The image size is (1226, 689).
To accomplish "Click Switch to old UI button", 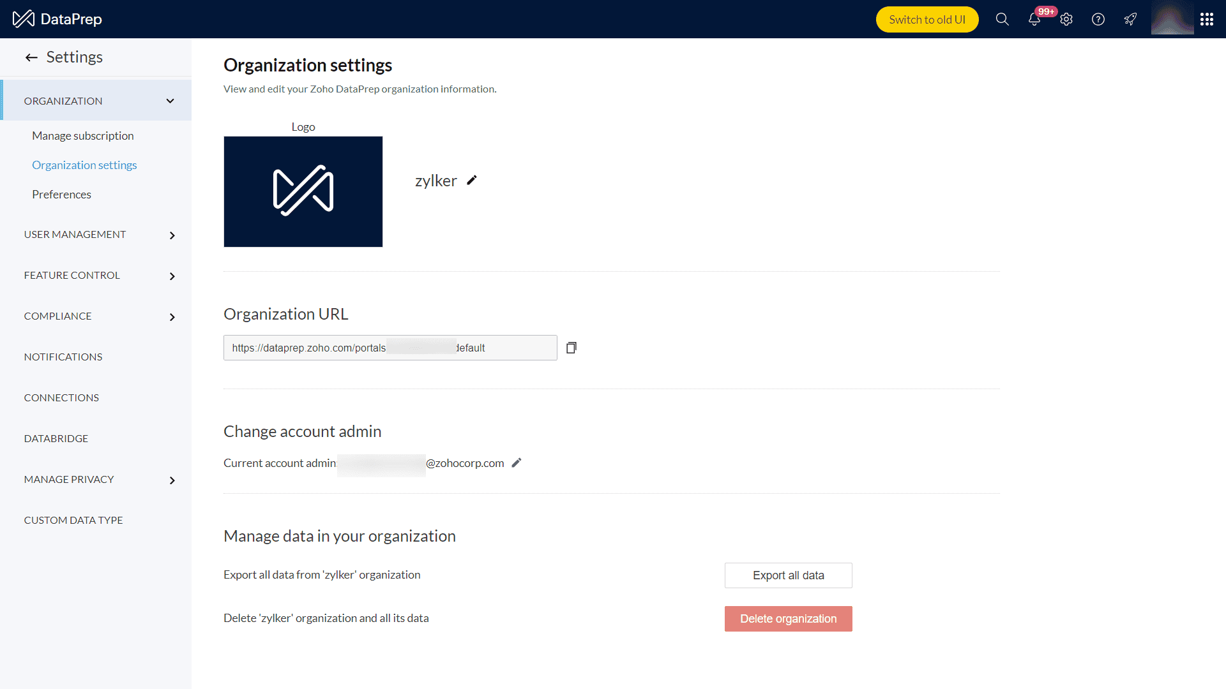I will pos(927,19).
